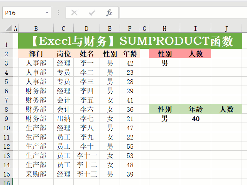Select the name cell 李七
The height and width of the screenshot is (185, 247).
coord(86,118)
